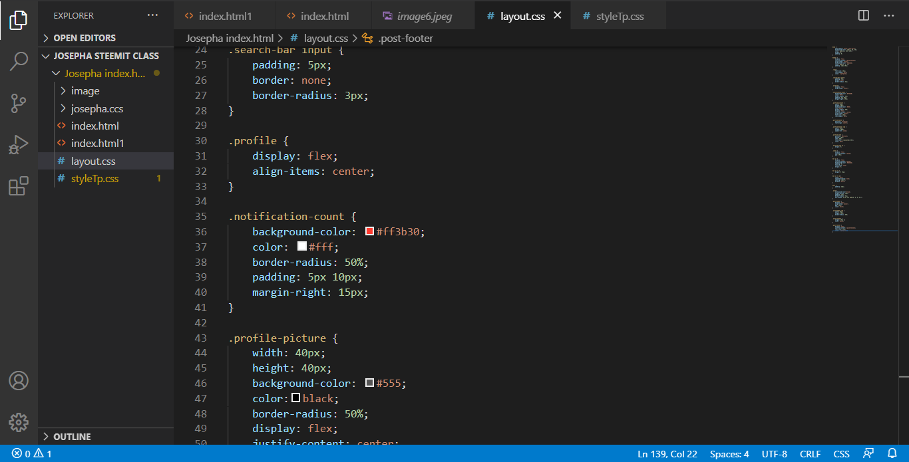Change language mode via CSS

tap(841, 454)
